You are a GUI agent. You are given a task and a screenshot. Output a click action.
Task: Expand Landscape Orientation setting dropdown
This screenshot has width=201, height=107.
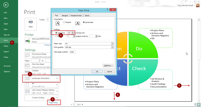pyautogui.click(x=57, y=78)
